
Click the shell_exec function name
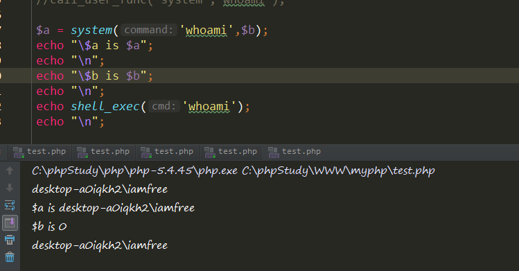[x=105, y=107]
